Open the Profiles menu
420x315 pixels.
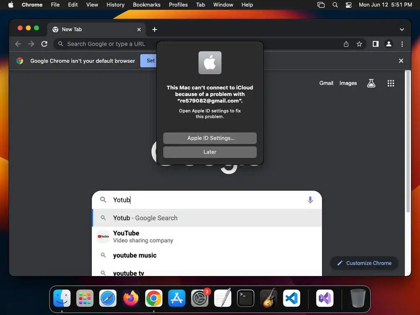[178, 5]
